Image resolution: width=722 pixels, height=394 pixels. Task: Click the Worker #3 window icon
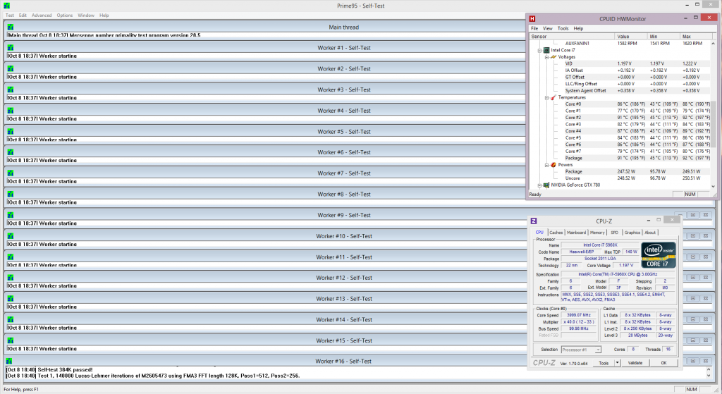click(x=10, y=90)
